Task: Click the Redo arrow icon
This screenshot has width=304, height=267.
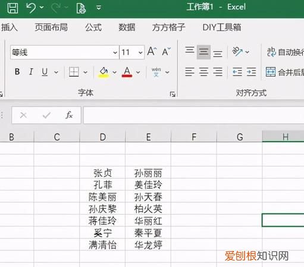Action: click(x=56, y=8)
